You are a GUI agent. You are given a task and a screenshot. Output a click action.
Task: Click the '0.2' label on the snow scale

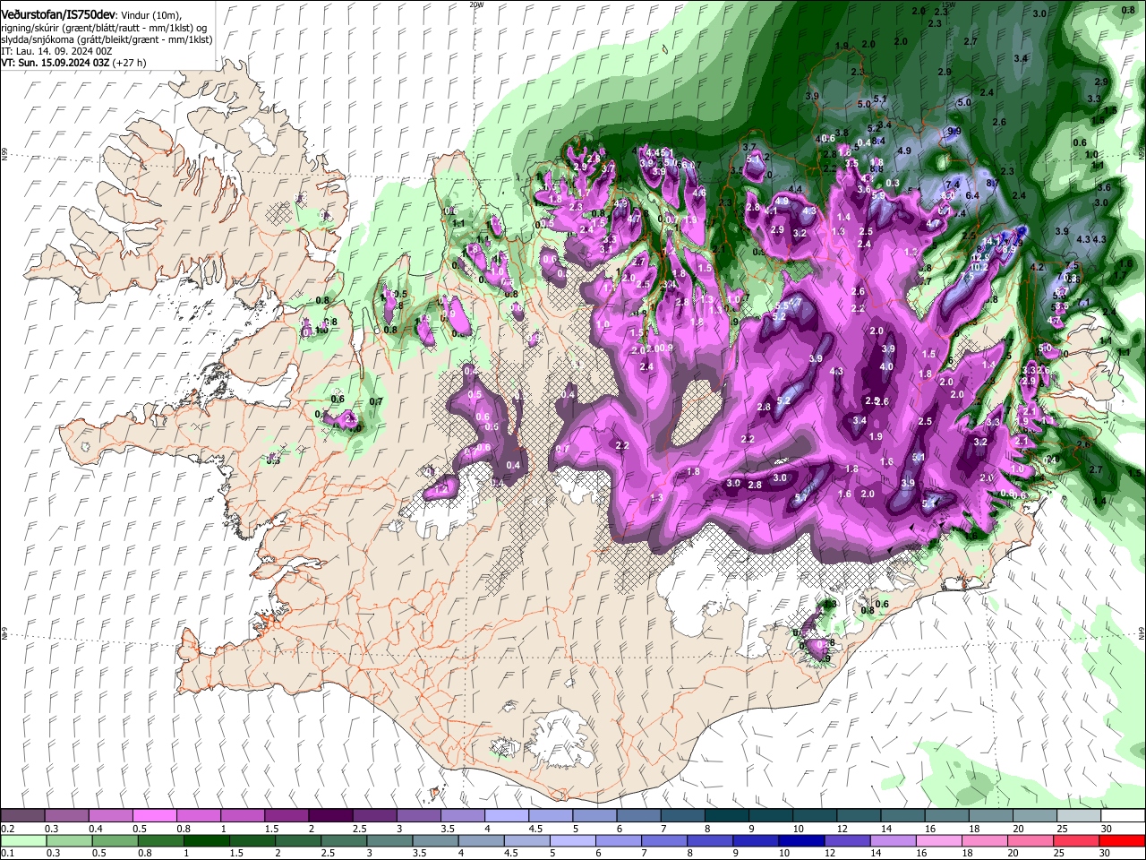(7, 829)
